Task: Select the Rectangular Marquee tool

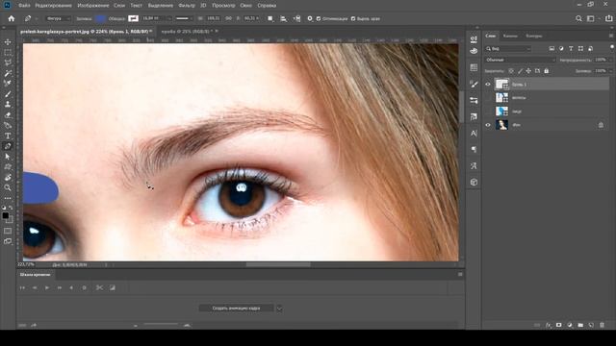Action: 8,52
